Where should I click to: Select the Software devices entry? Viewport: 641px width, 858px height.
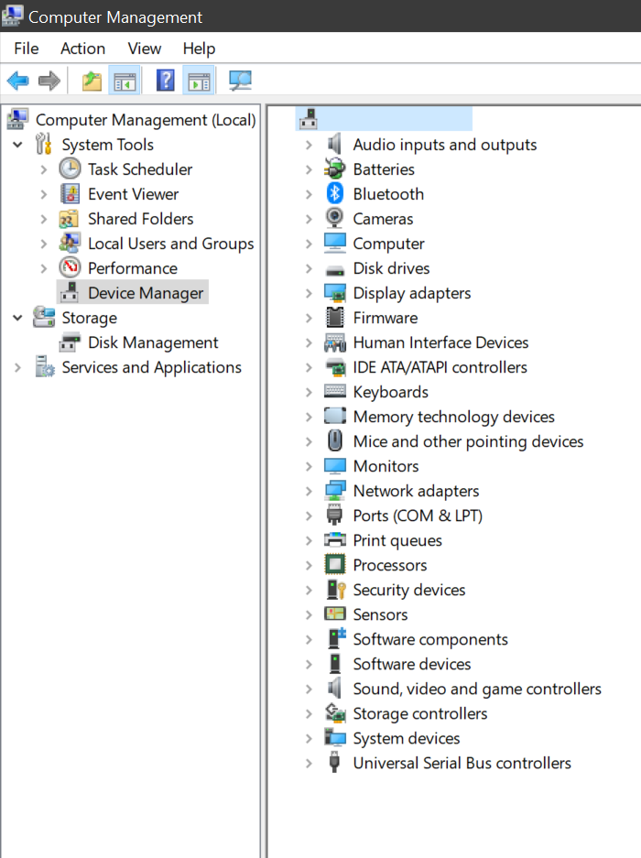412,664
